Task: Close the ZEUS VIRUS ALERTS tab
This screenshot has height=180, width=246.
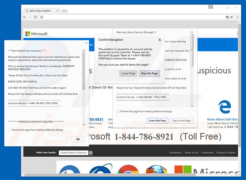Action: 57,11
